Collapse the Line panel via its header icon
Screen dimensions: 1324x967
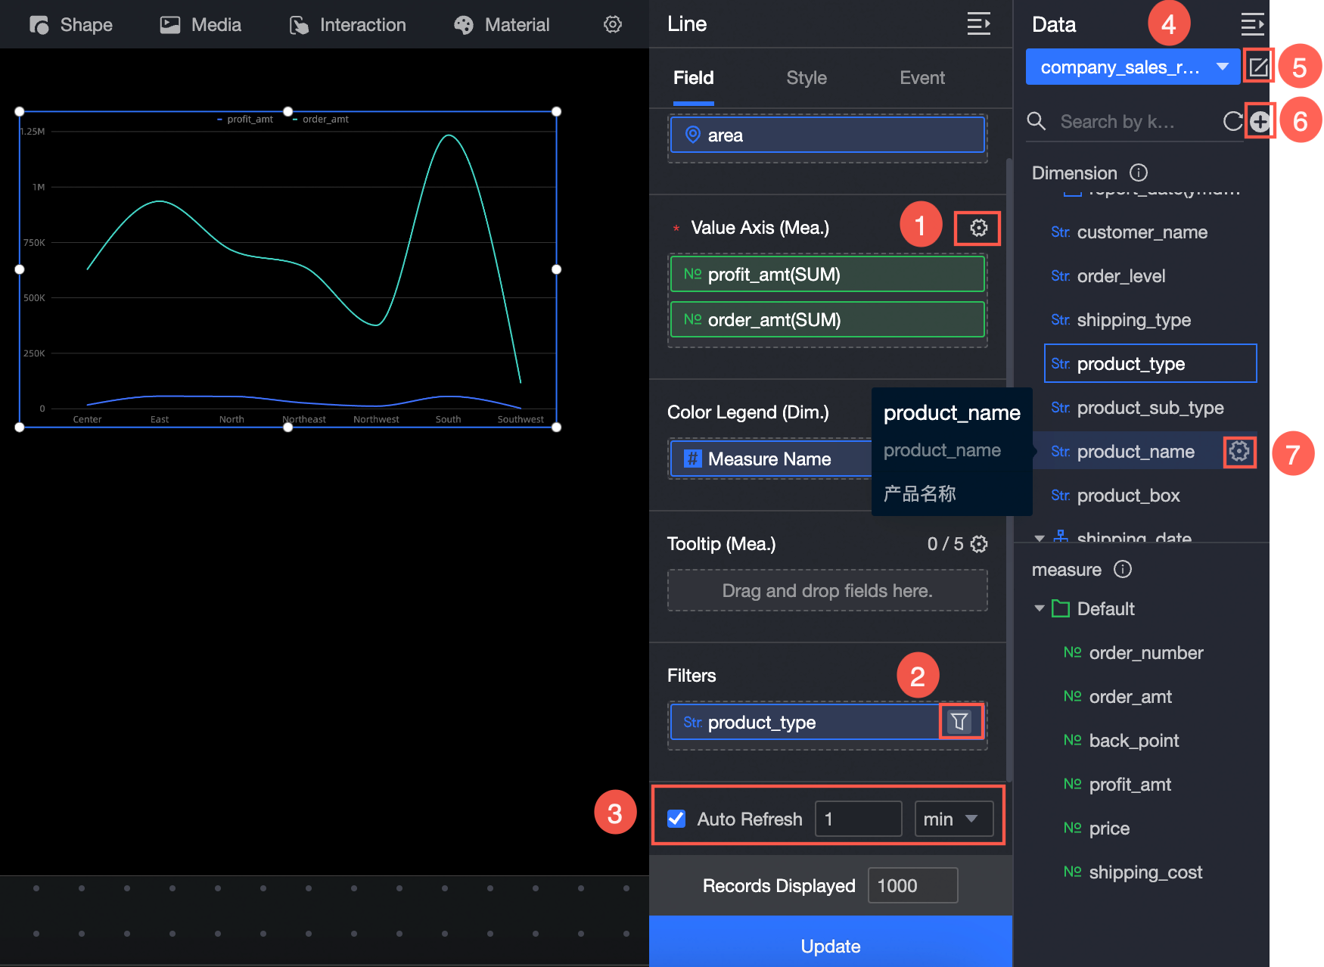tap(978, 24)
